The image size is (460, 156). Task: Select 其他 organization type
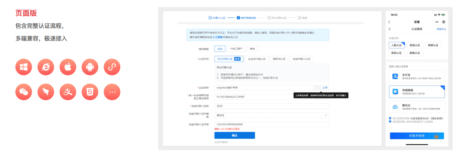tap(252, 49)
